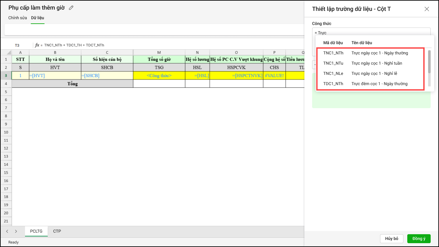
Task: Close the data field setup panel
Action: tap(427, 9)
